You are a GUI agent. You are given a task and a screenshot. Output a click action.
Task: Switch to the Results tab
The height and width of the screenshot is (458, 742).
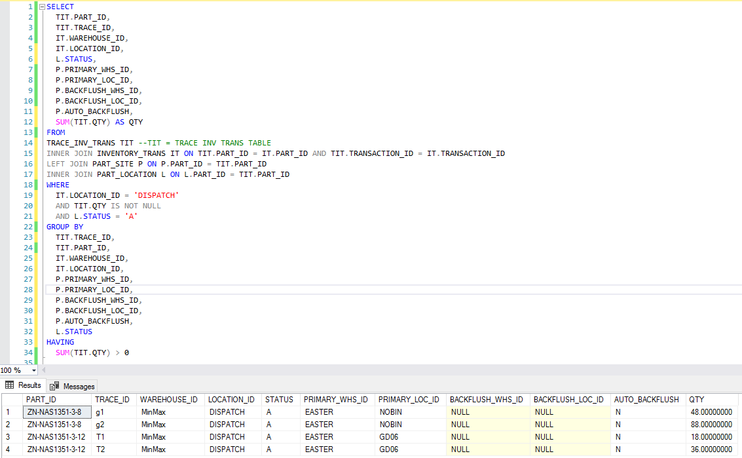coord(23,385)
